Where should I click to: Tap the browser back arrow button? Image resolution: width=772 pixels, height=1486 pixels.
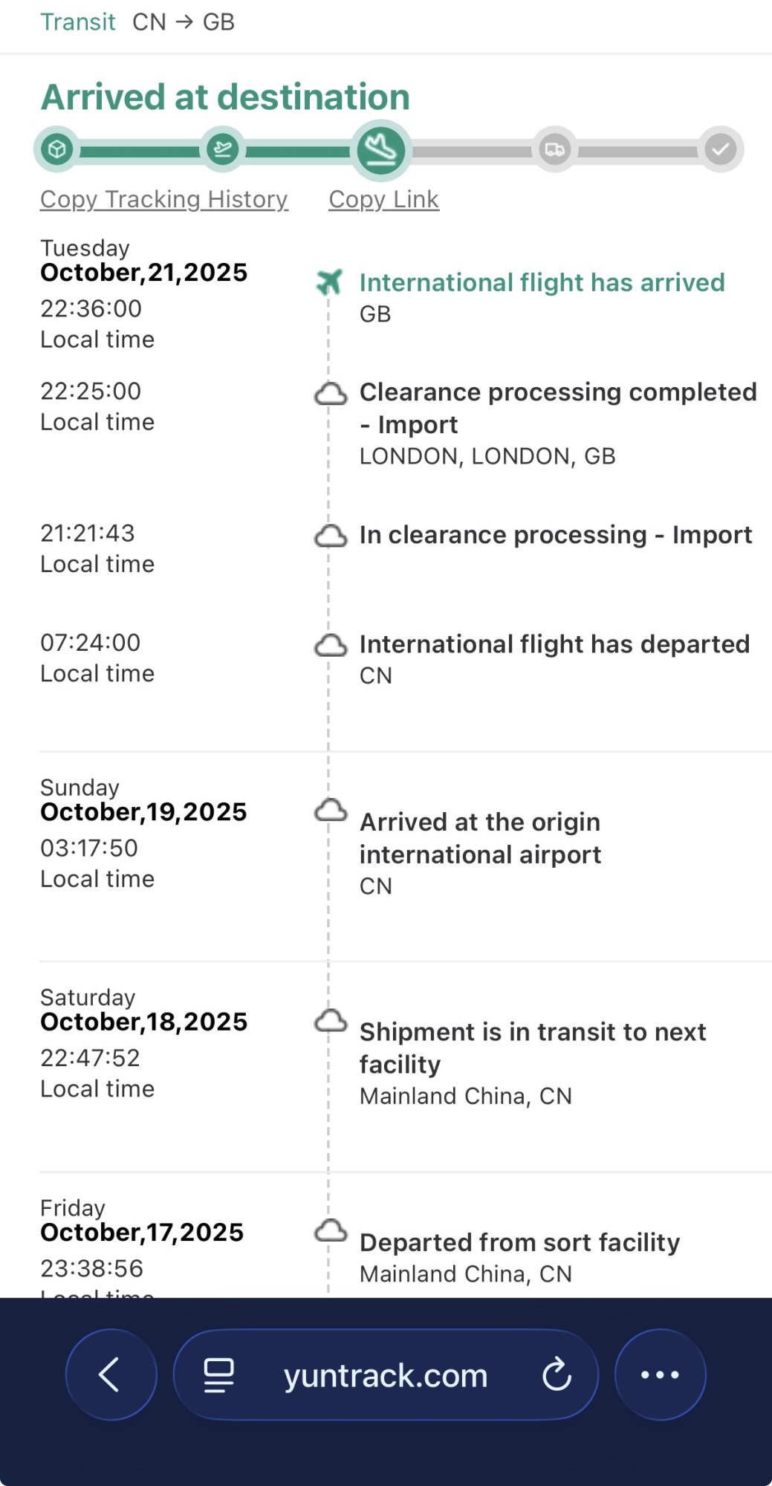tap(111, 1375)
